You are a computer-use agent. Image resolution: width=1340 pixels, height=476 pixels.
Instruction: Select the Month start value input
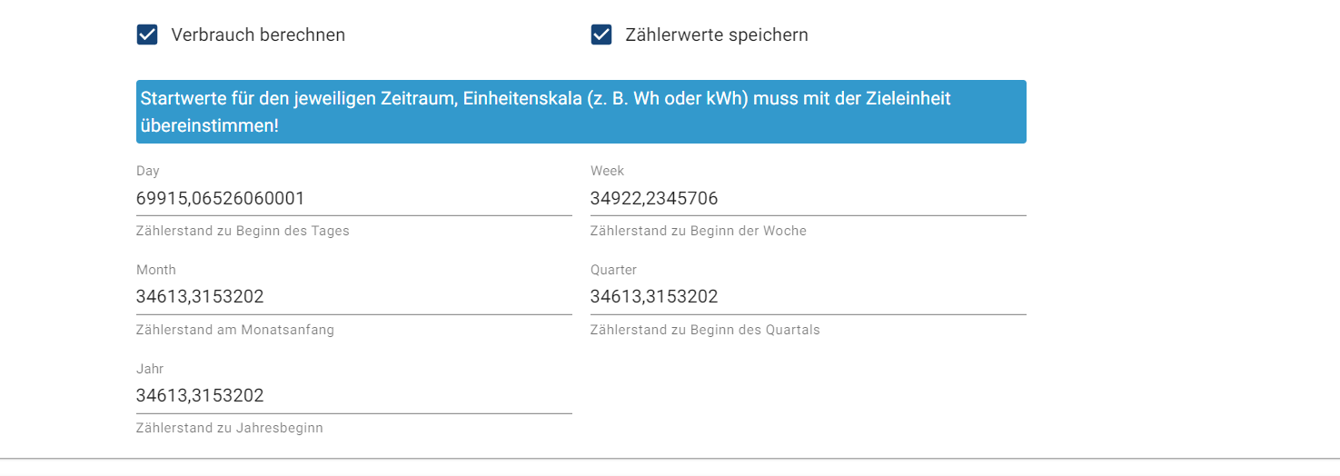354,297
